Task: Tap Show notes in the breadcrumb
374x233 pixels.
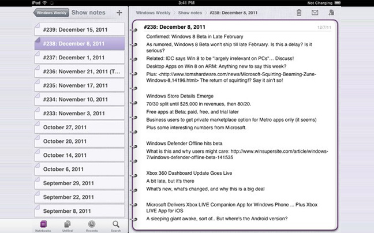Action: pyautogui.click(x=190, y=13)
